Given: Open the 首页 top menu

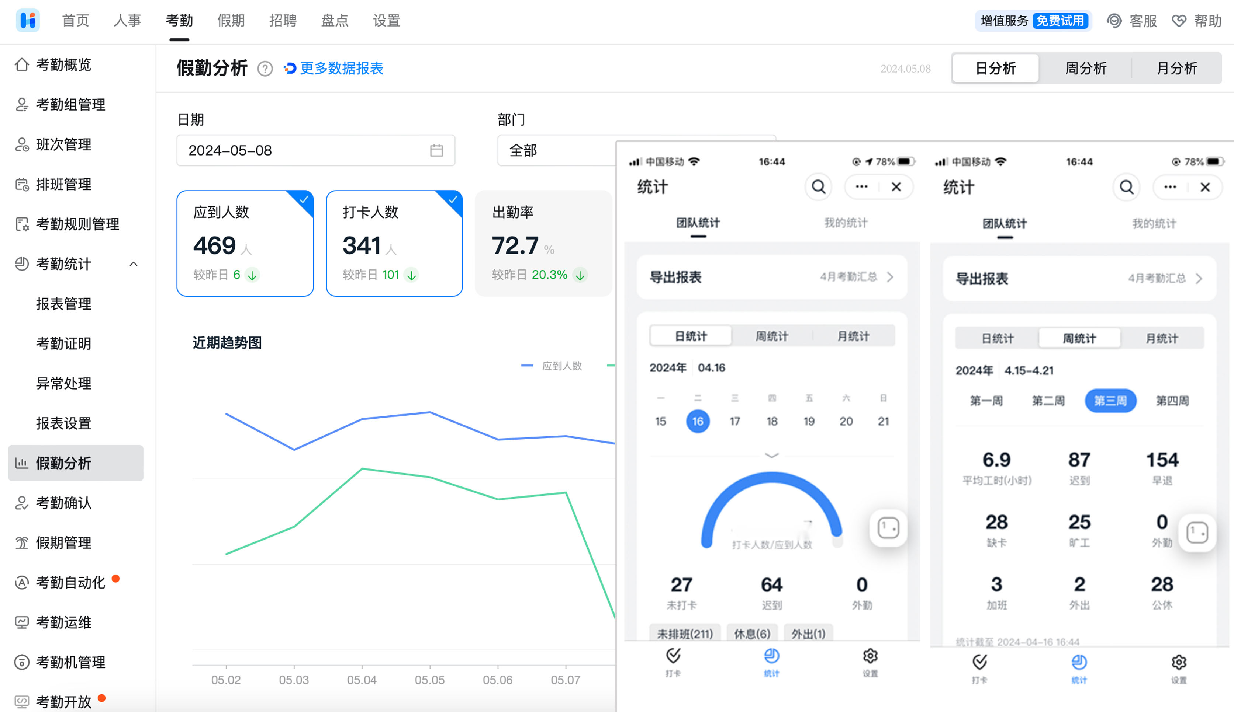Looking at the screenshot, I should pyautogui.click(x=75, y=21).
